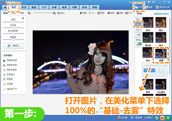Select the 基础 adjustments sub-tab
172x121 pixels.
pos(5,13)
